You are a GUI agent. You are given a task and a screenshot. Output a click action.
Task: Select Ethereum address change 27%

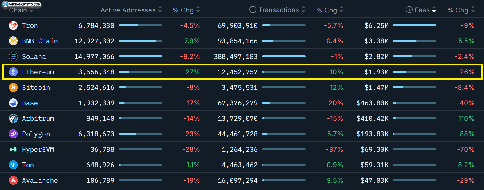[x=193, y=72]
